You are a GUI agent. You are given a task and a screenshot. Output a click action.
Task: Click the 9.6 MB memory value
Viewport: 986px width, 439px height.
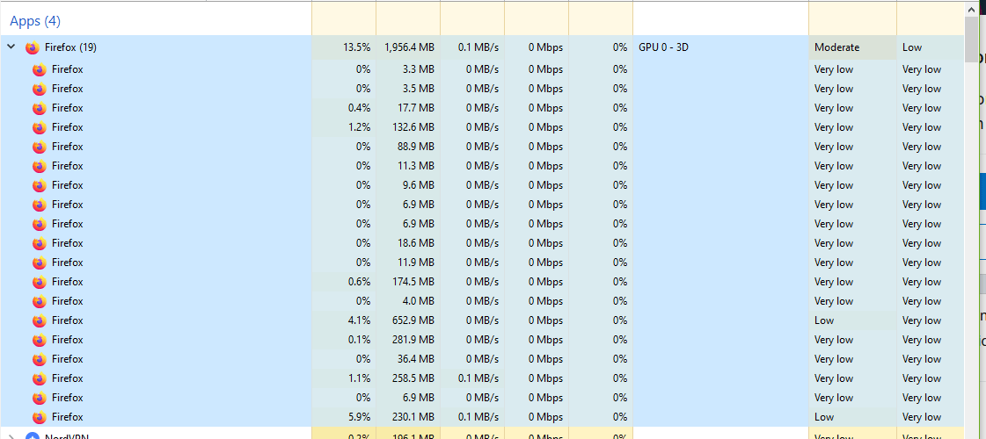418,185
